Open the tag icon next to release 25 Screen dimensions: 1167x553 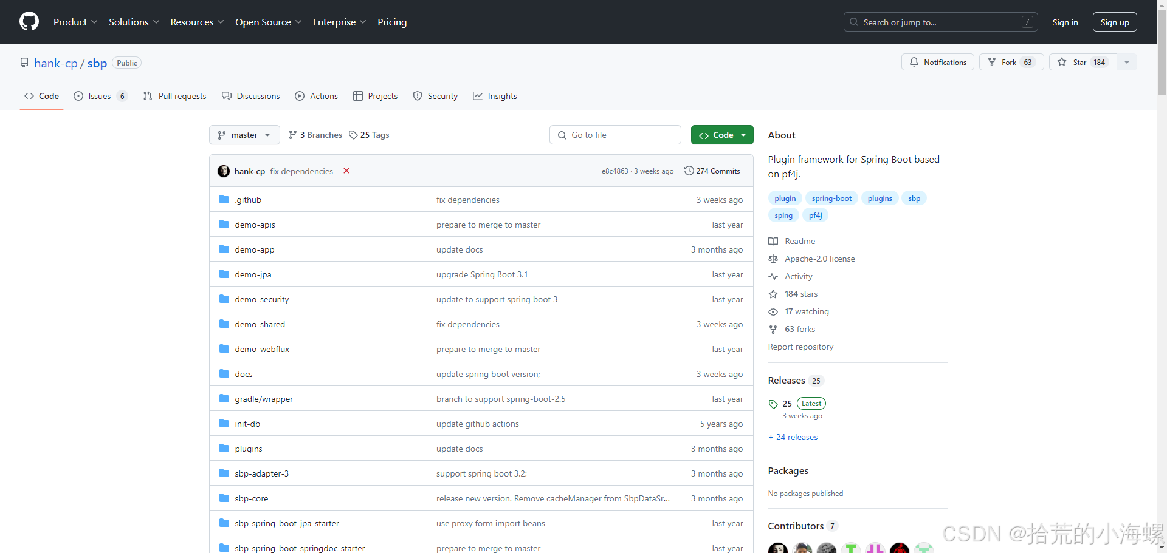pos(773,404)
